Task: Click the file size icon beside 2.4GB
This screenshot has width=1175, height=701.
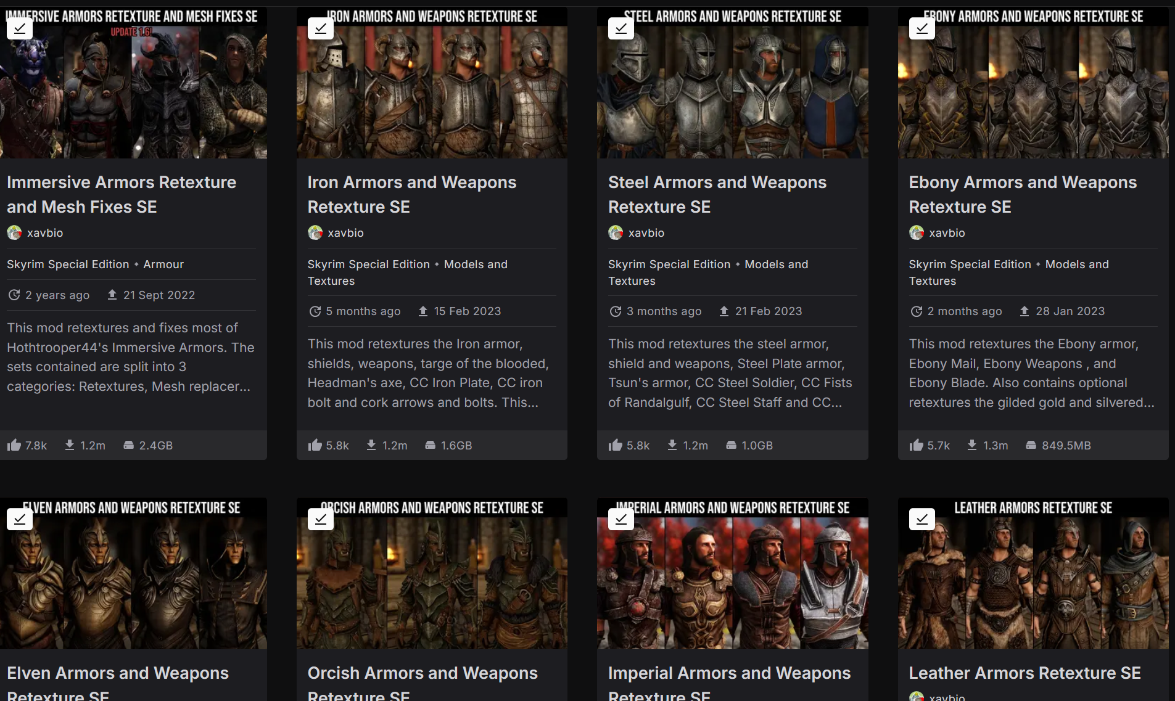Action: tap(129, 445)
